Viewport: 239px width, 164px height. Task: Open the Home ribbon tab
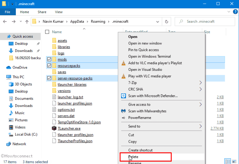[x=24, y=12]
